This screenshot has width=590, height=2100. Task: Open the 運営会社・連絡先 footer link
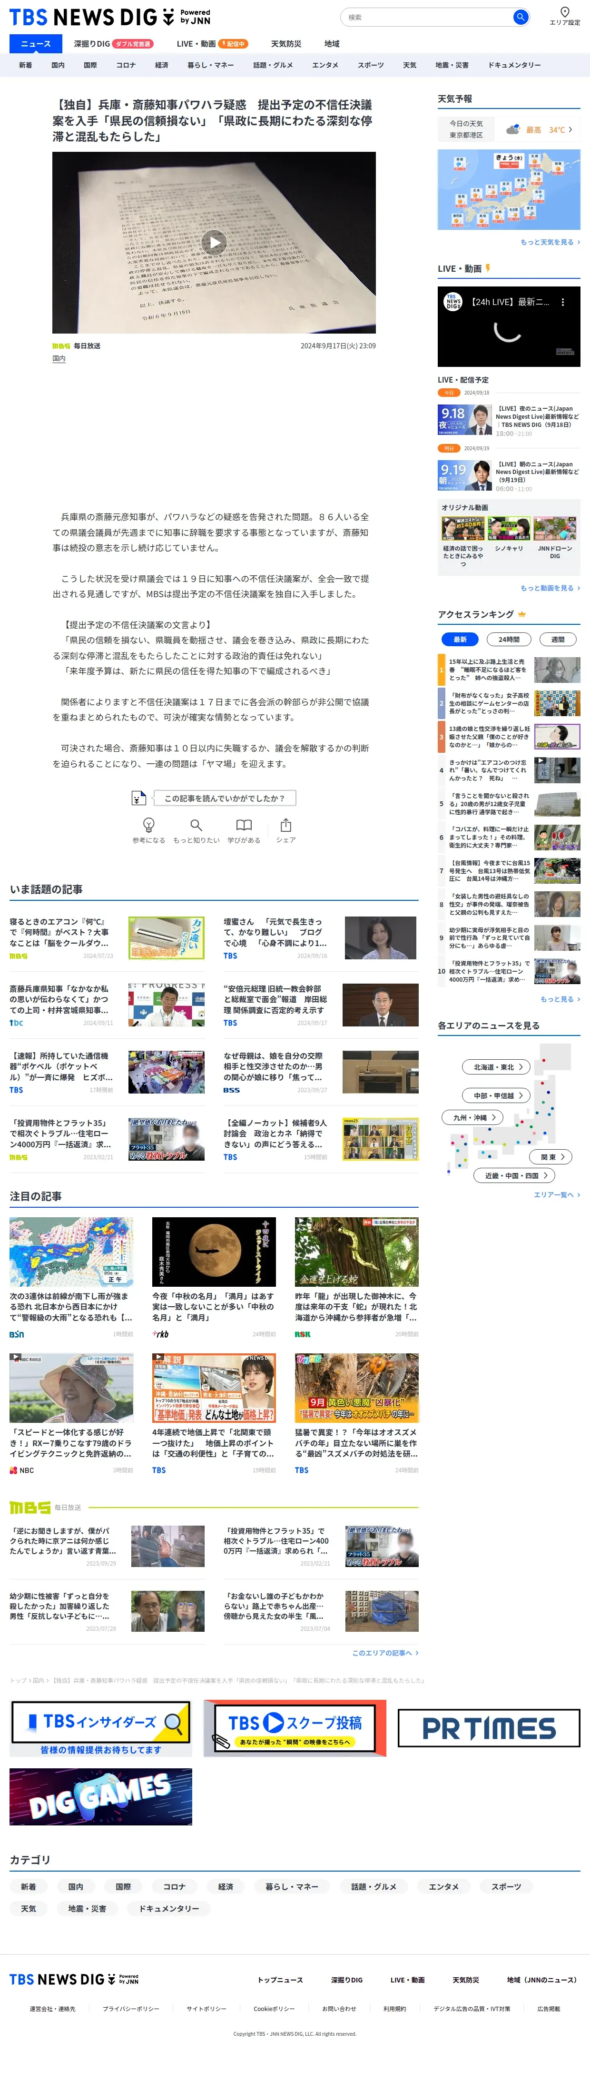click(52, 2010)
